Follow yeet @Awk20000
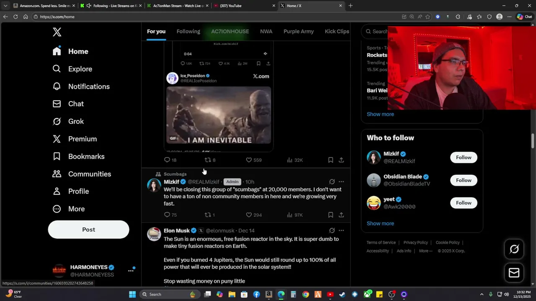Image resolution: width=536 pixels, height=301 pixels. pyautogui.click(x=464, y=203)
